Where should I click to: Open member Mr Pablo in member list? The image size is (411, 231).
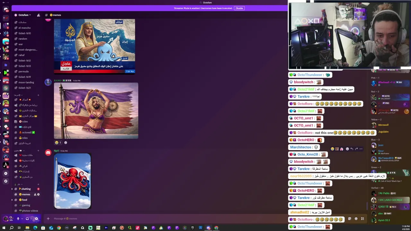pos(390,193)
